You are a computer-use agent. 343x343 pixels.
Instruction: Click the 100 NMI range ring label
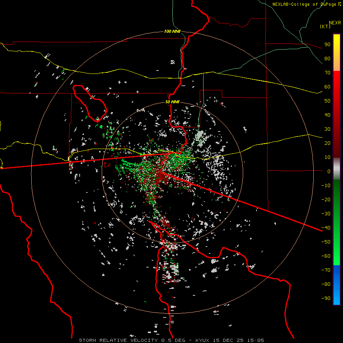172,31
